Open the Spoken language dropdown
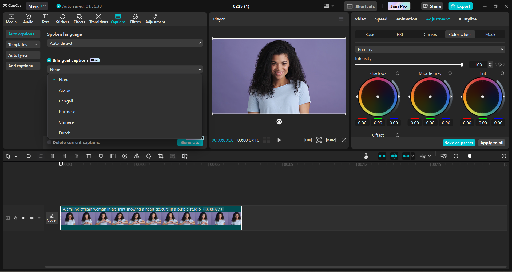Viewport: 512px width, 272px height. click(x=125, y=43)
